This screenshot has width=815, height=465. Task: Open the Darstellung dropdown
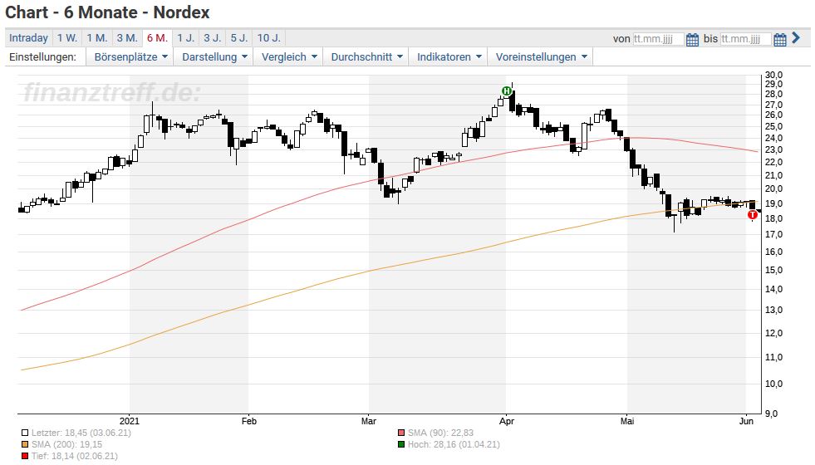[214, 56]
